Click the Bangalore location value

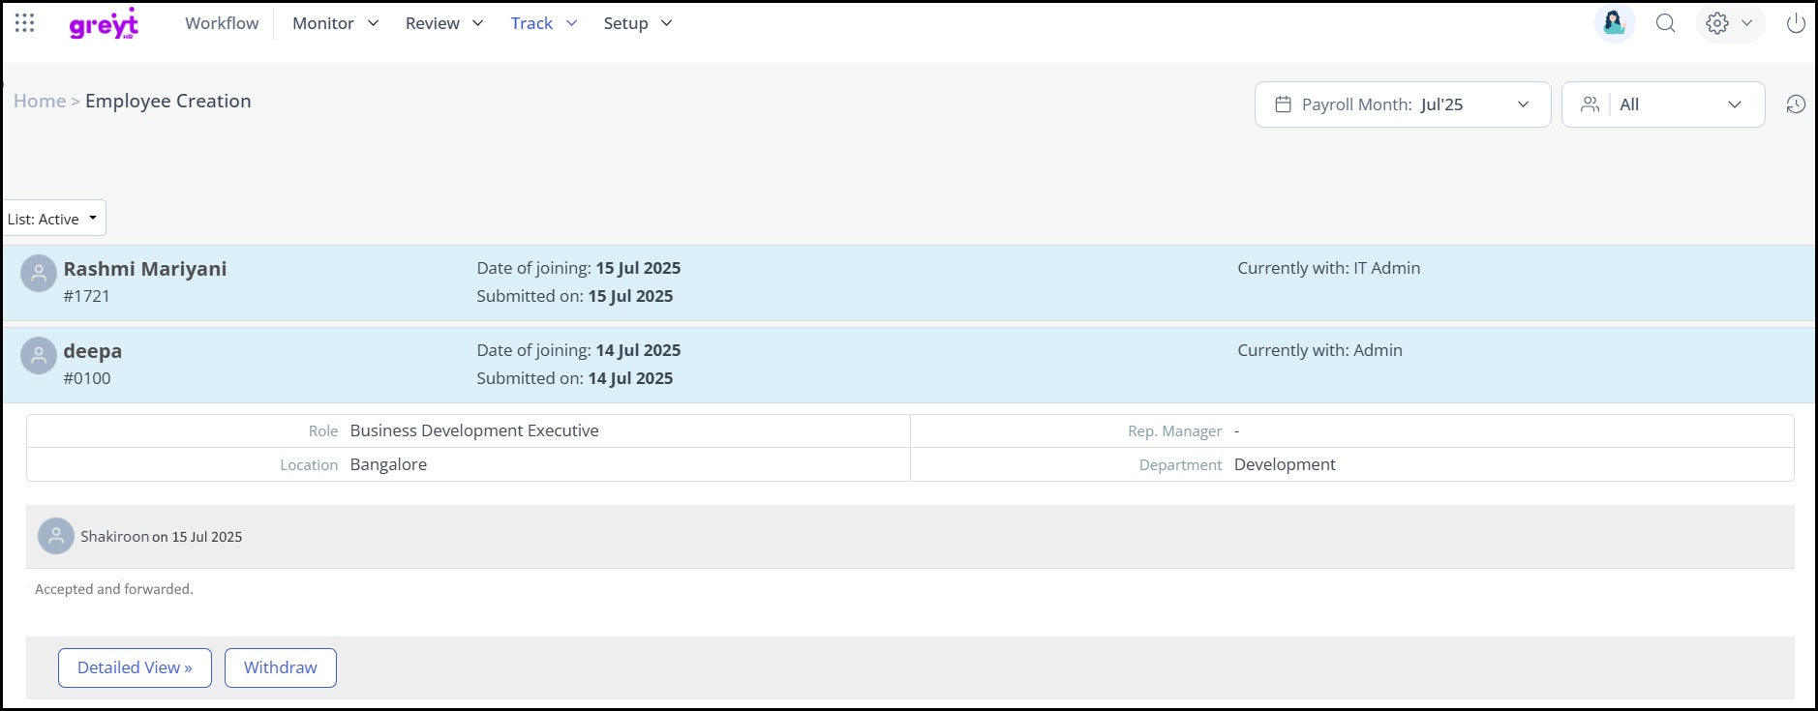coord(388,464)
